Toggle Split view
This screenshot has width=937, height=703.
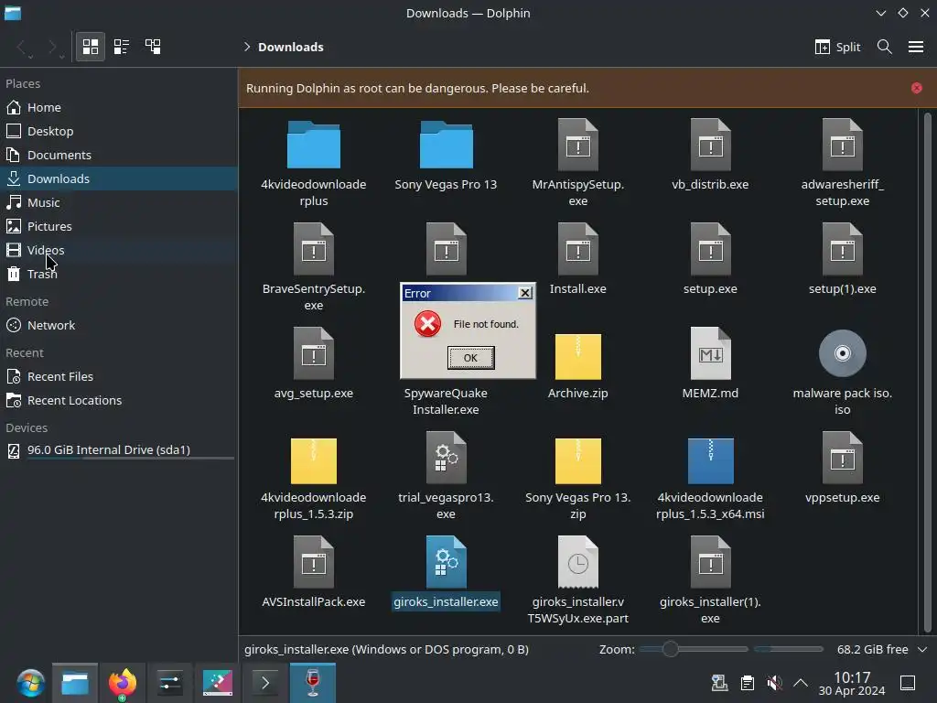837,47
